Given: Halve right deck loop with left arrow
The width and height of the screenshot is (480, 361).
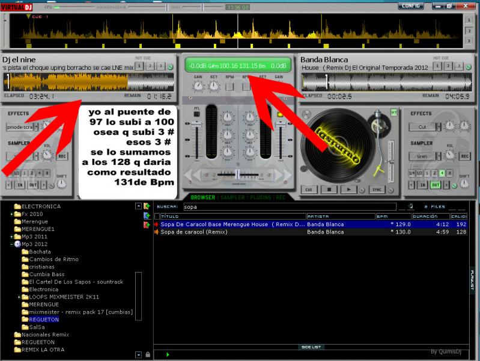Looking at the screenshot, I should [x=412, y=185].
